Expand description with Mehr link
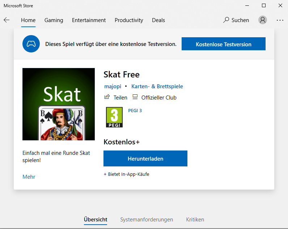The height and width of the screenshot is (229, 288). (29, 177)
